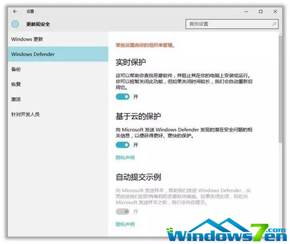Screen dimensions: 290x244
Task: Select 针对开发人员 in sidebar
Action: (58, 114)
